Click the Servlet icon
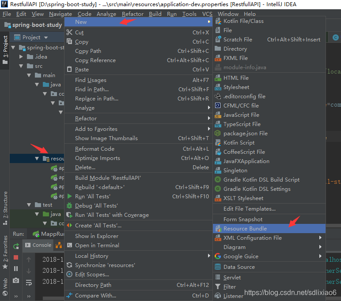 [218, 277]
